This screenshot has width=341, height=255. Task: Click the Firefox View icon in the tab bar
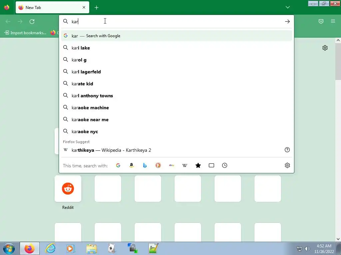(7, 7)
